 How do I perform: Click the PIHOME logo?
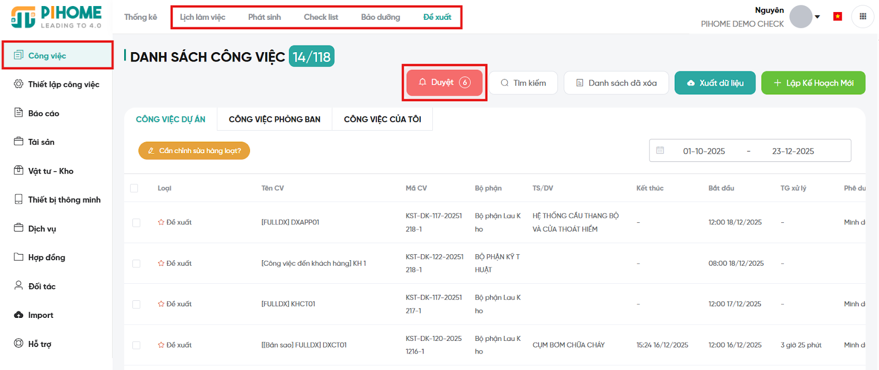tap(57, 17)
